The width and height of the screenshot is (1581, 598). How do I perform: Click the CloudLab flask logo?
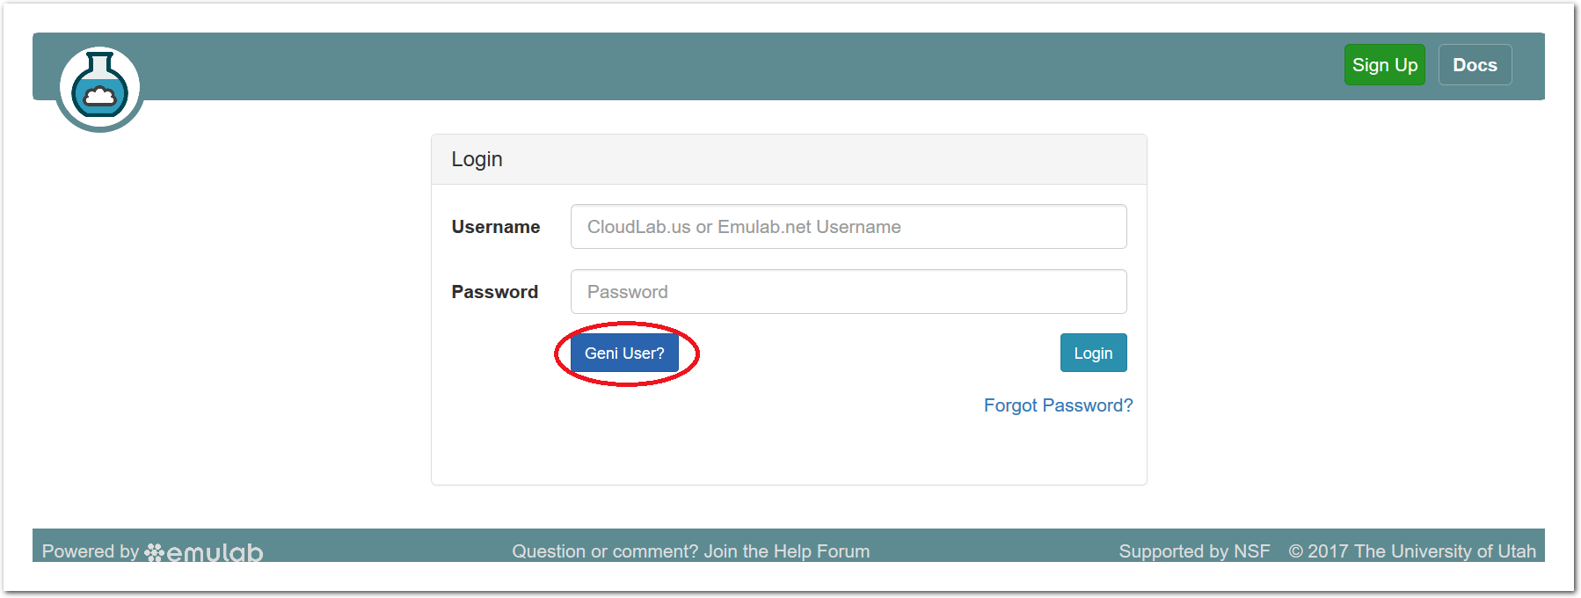coord(99,88)
